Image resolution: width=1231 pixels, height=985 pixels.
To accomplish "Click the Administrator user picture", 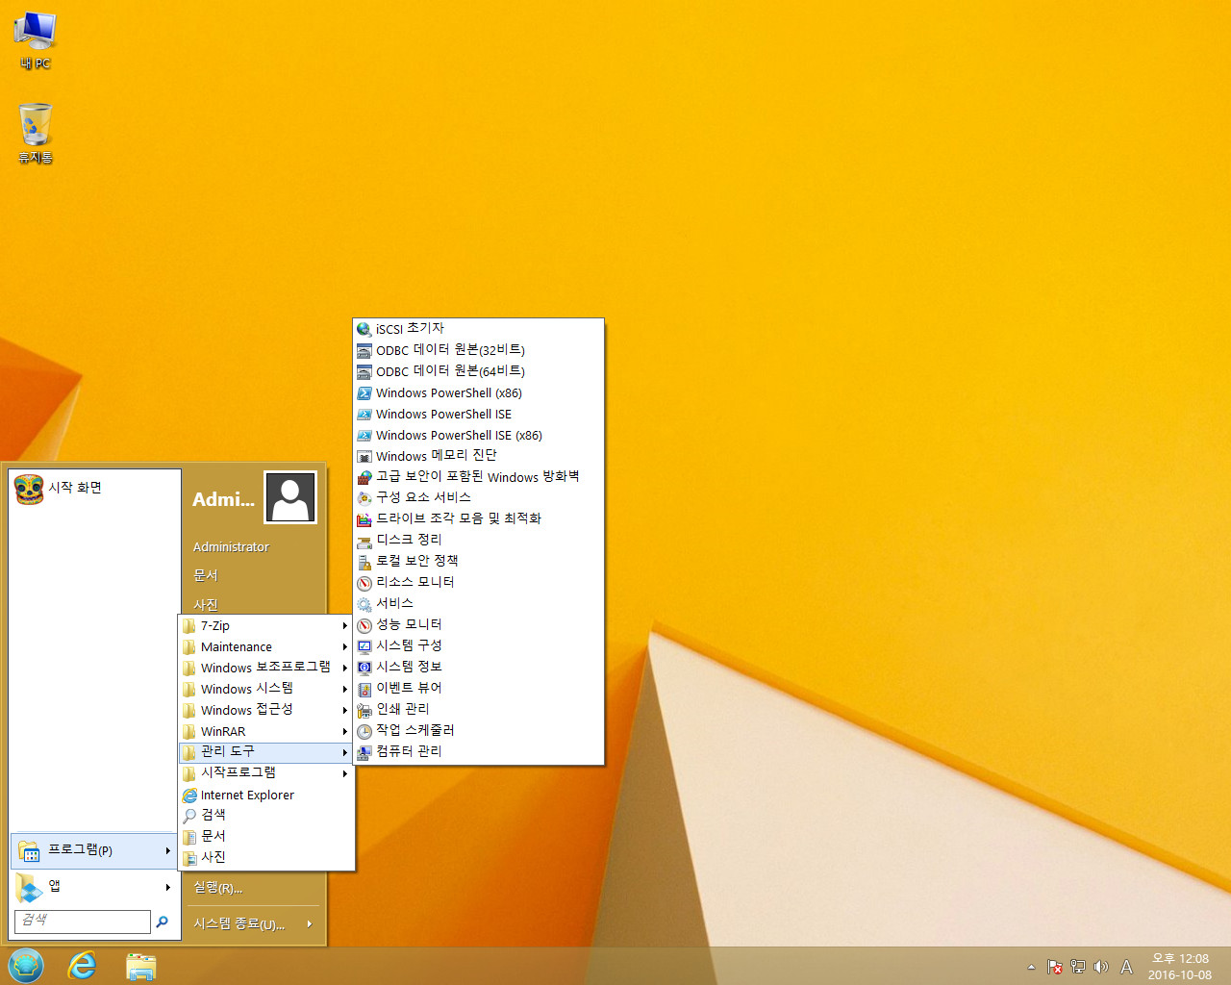I will pos(290,497).
